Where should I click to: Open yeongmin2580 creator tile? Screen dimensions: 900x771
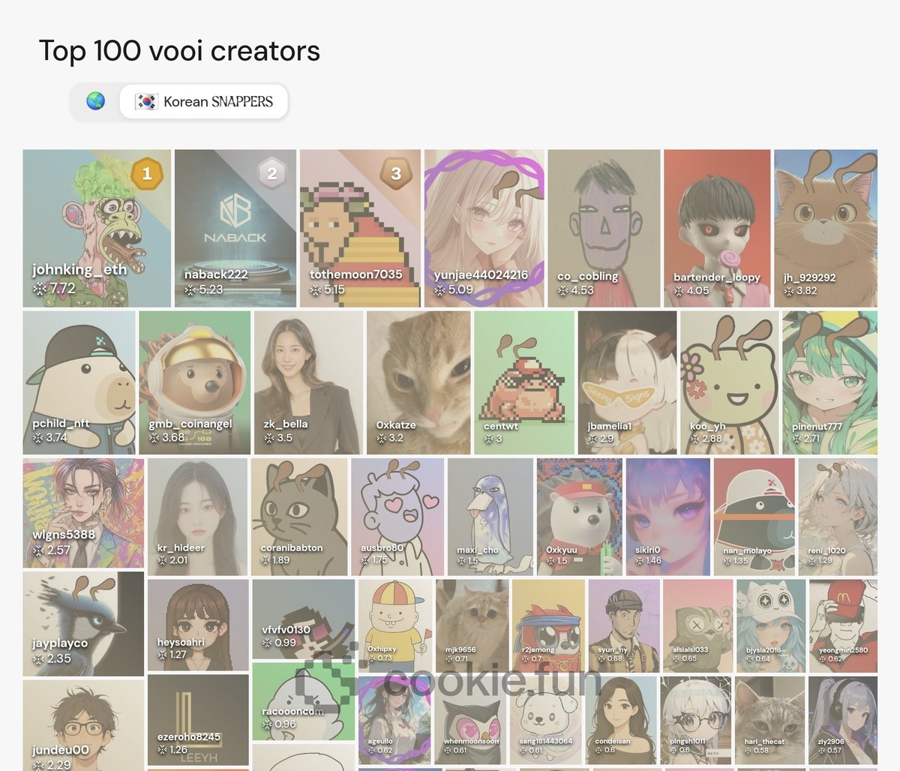843,625
